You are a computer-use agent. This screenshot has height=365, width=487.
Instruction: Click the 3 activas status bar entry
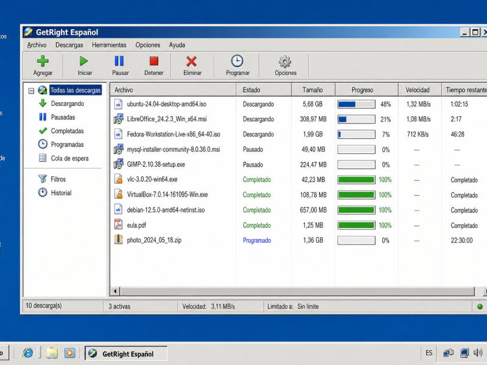[119, 307]
